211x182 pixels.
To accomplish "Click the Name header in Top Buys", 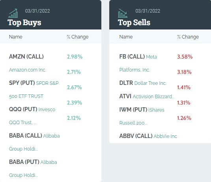I will coord(16,37).
